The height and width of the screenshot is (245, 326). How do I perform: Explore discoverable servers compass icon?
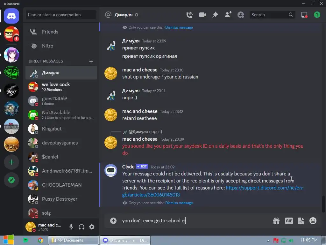click(11, 180)
